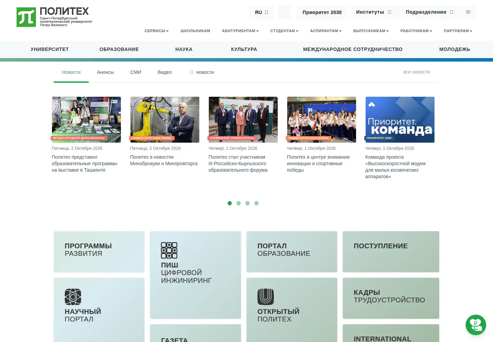The image size is (493, 342).
Task: Open the RU language dropdown
Action: (262, 12)
